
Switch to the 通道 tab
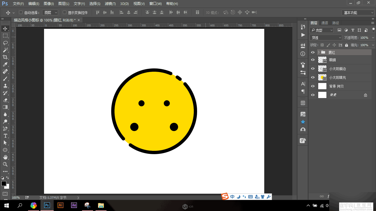tap(325, 23)
